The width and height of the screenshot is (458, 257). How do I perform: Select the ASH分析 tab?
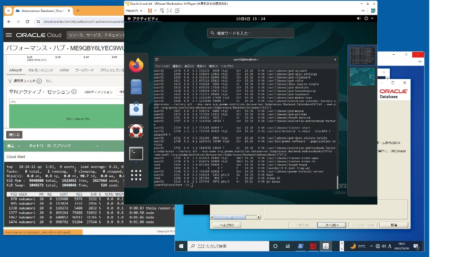(x=15, y=70)
